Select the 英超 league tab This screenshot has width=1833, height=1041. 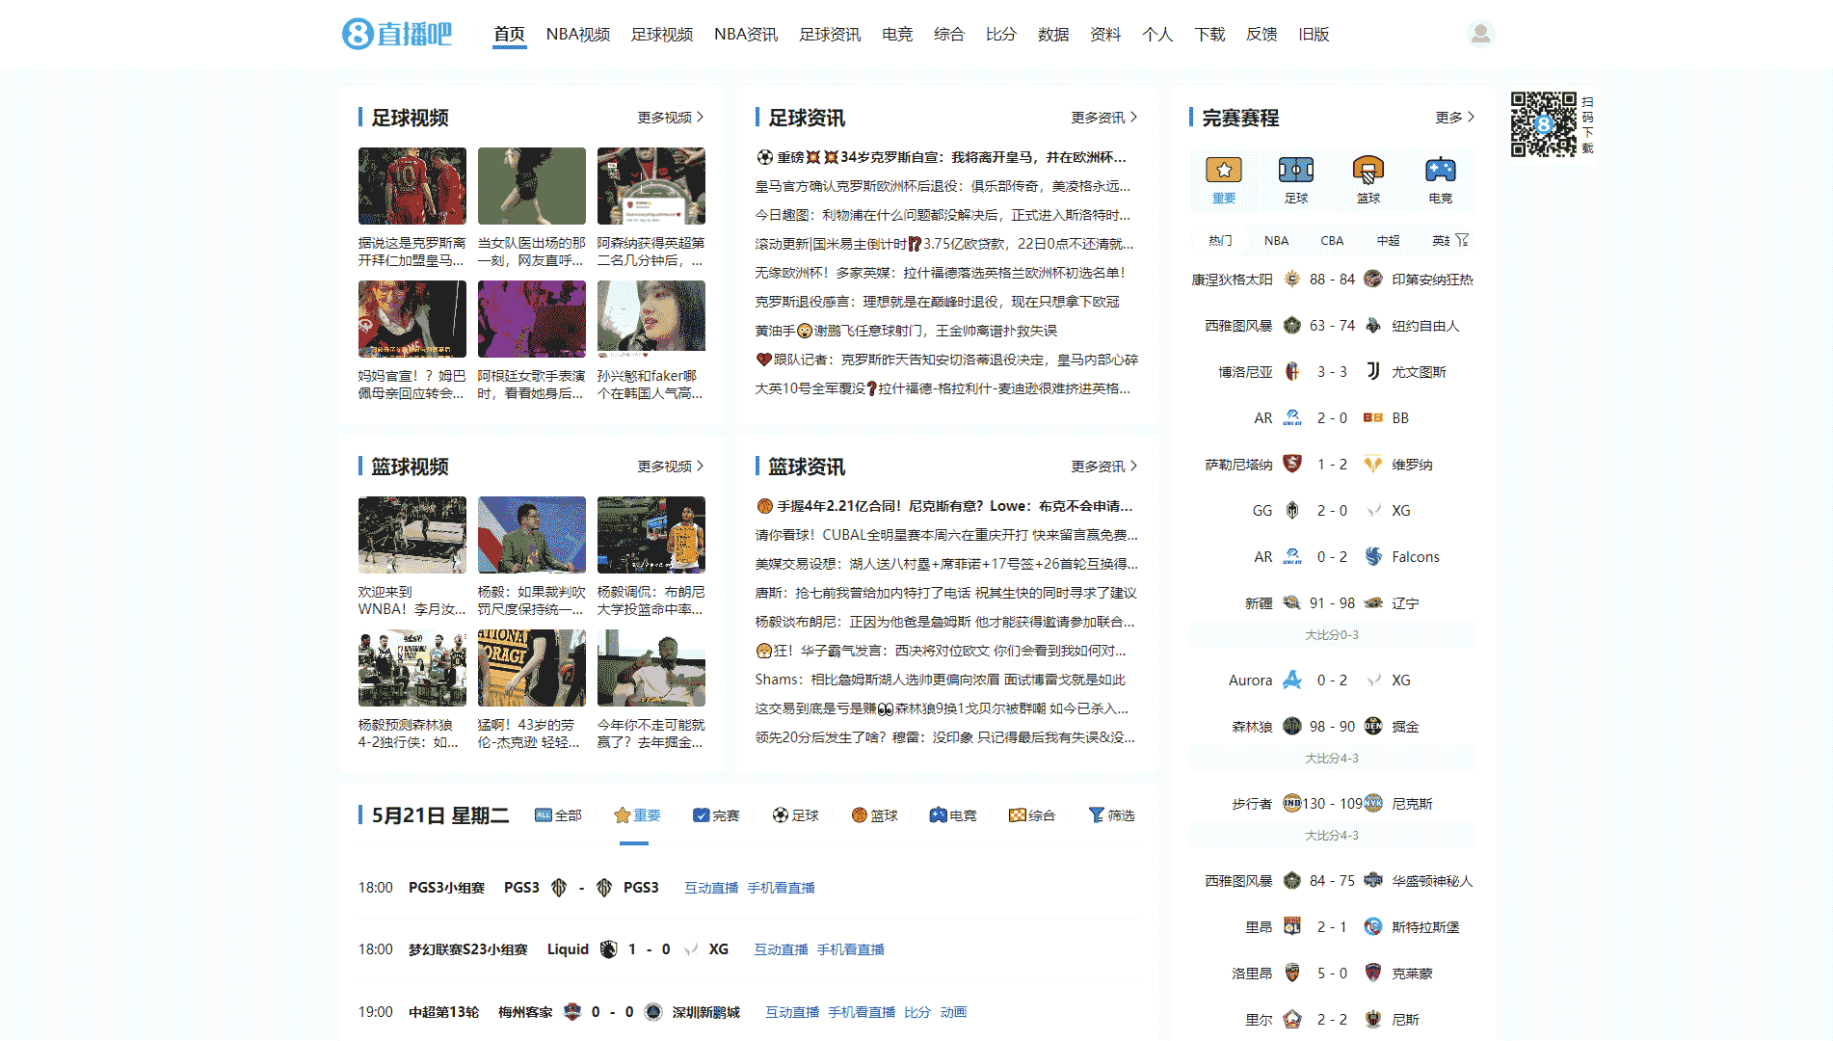click(x=1440, y=240)
